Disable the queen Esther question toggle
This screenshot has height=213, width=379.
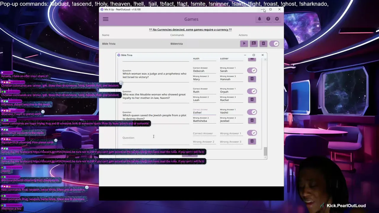point(252,112)
